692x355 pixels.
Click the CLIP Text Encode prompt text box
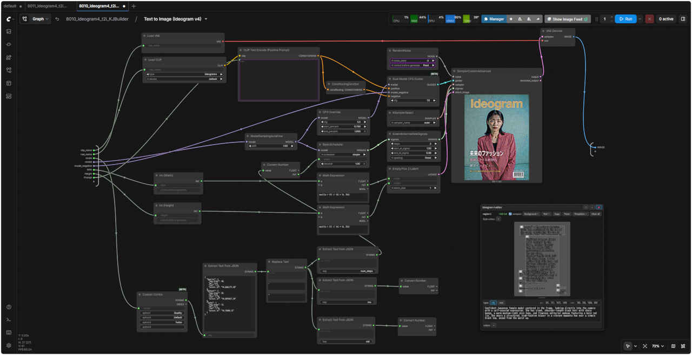[x=279, y=79]
